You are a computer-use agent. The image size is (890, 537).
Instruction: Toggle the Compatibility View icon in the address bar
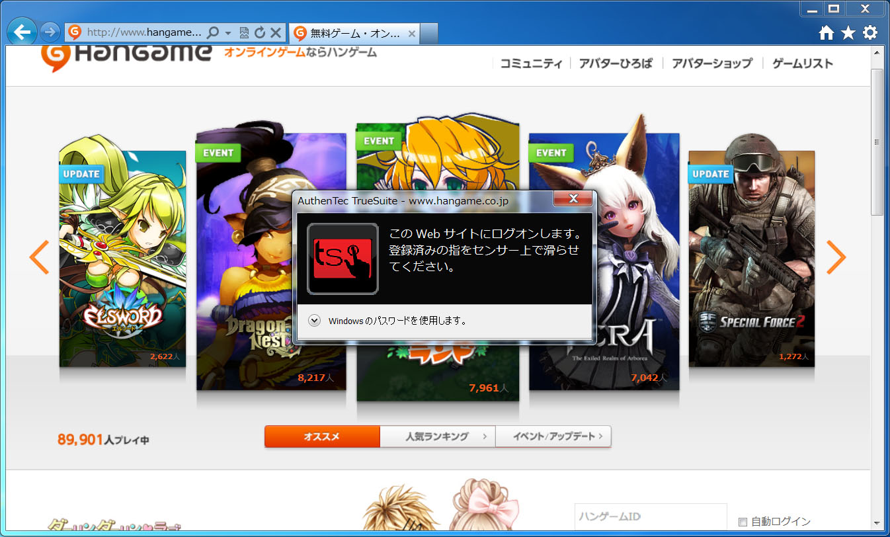point(244,32)
